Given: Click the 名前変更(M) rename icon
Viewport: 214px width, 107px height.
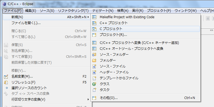Looking at the screenshot, I should coord(6,77).
